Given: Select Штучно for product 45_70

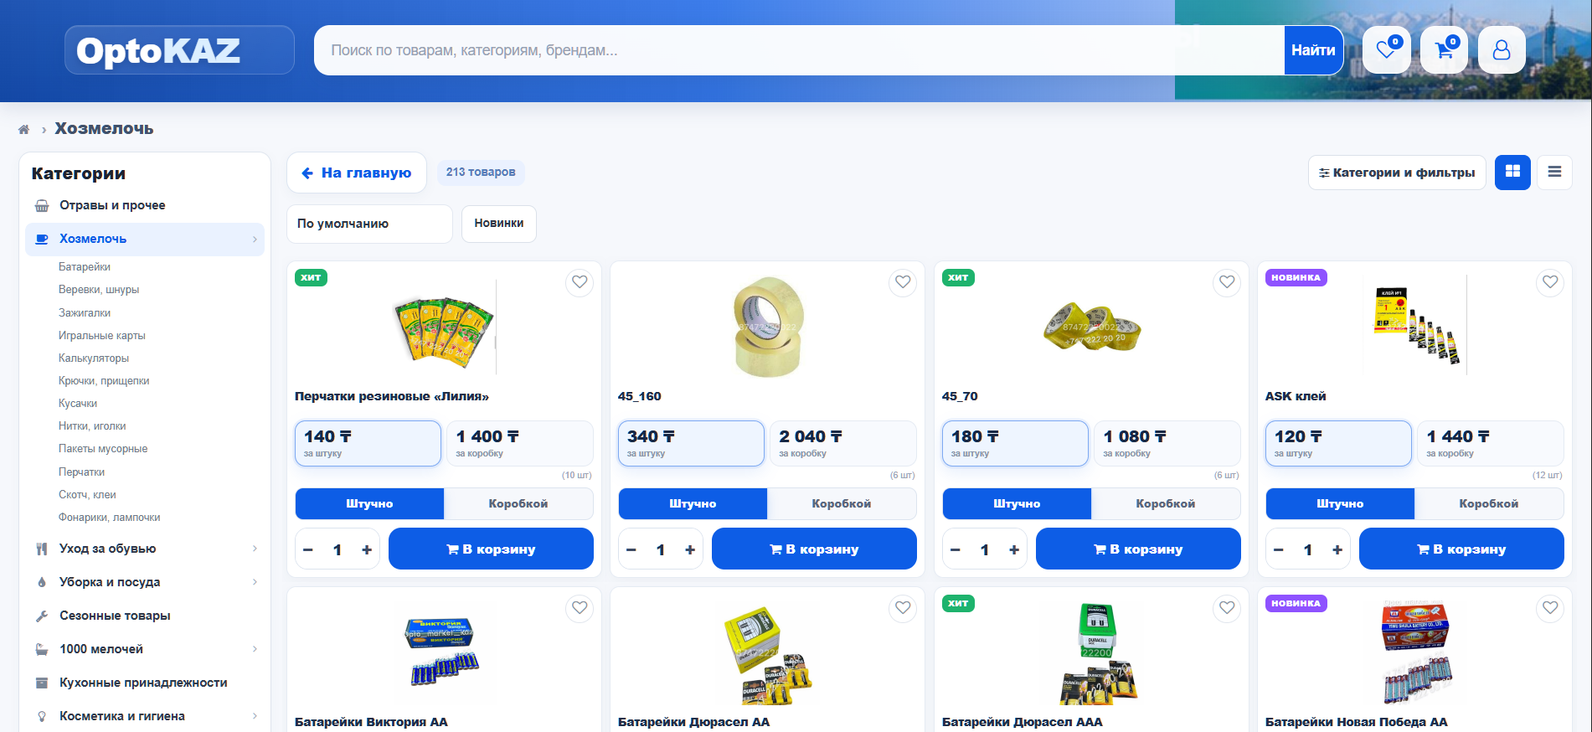Looking at the screenshot, I should coord(1017,503).
